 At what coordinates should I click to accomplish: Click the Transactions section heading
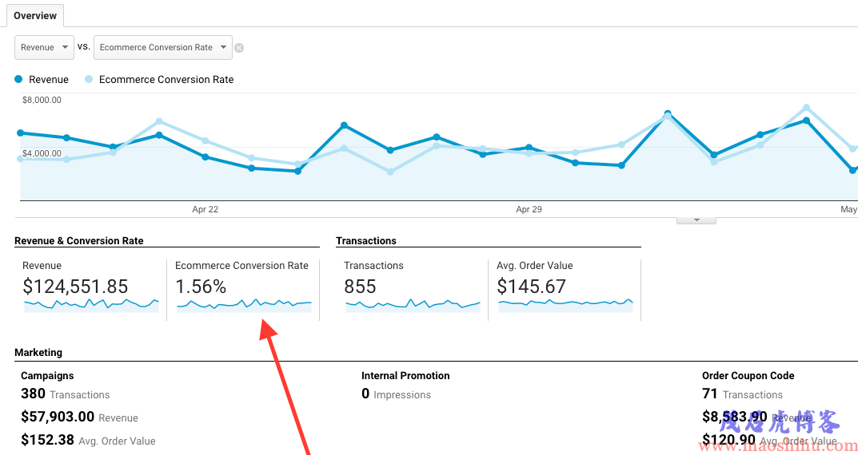(366, 241)
